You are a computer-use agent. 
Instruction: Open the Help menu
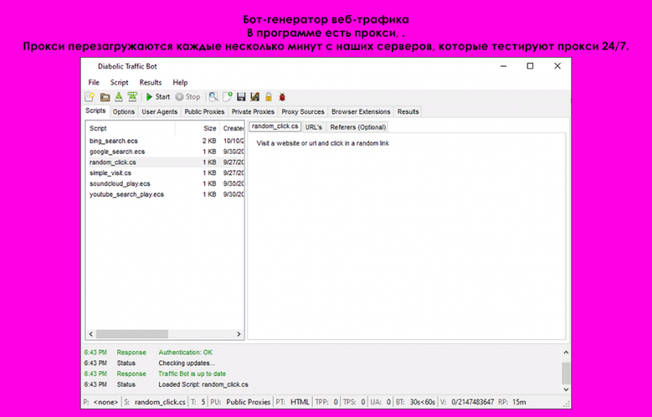point(180,82)
